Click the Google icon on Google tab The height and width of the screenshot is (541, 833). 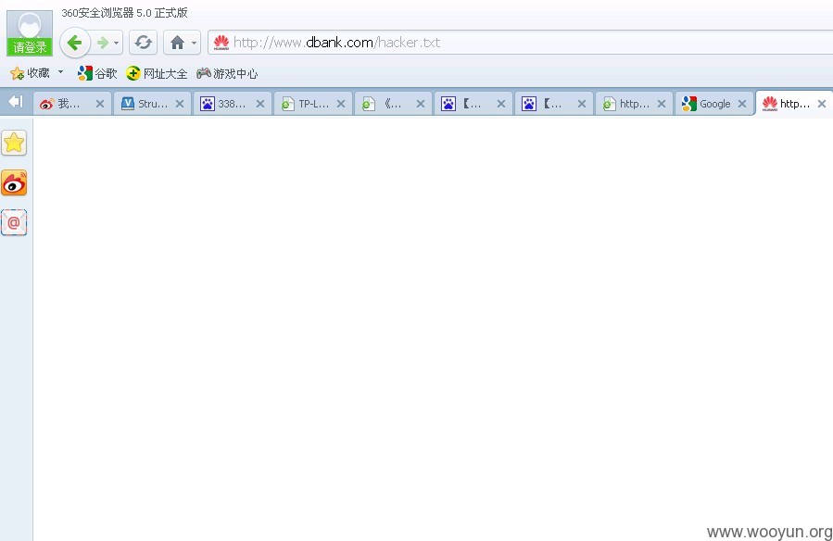pyautogui.click(x=689, y=104)
